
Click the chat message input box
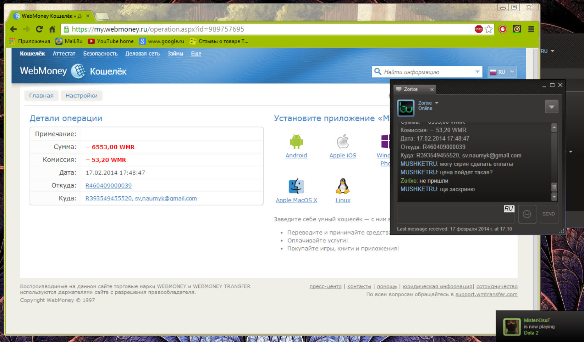pyautogui.click(x=456, y=214)
